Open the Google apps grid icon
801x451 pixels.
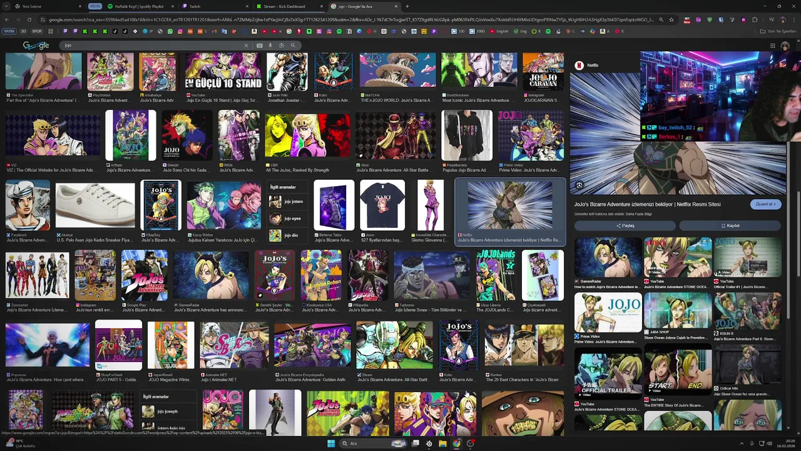[773, 45]
